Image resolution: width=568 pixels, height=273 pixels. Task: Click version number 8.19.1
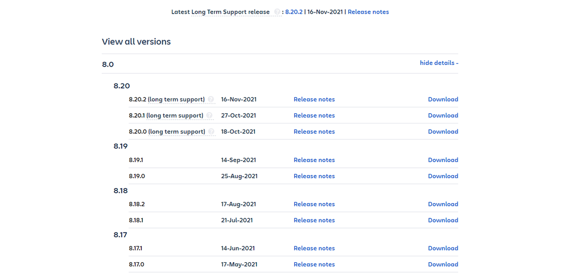[x=136, y=160]
